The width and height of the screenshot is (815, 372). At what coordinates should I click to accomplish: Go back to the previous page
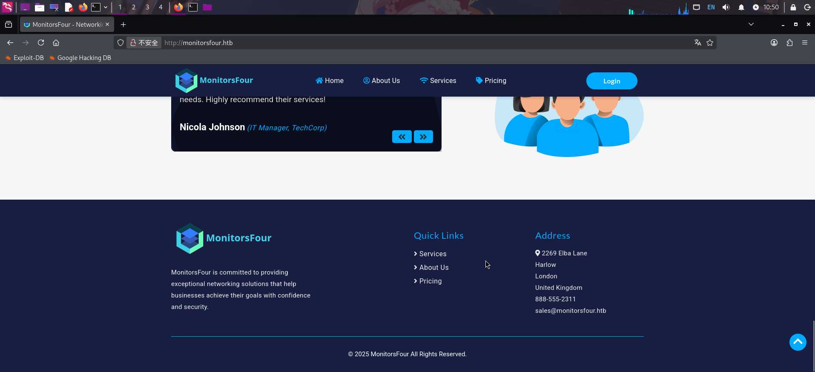[x=10, y=43]
